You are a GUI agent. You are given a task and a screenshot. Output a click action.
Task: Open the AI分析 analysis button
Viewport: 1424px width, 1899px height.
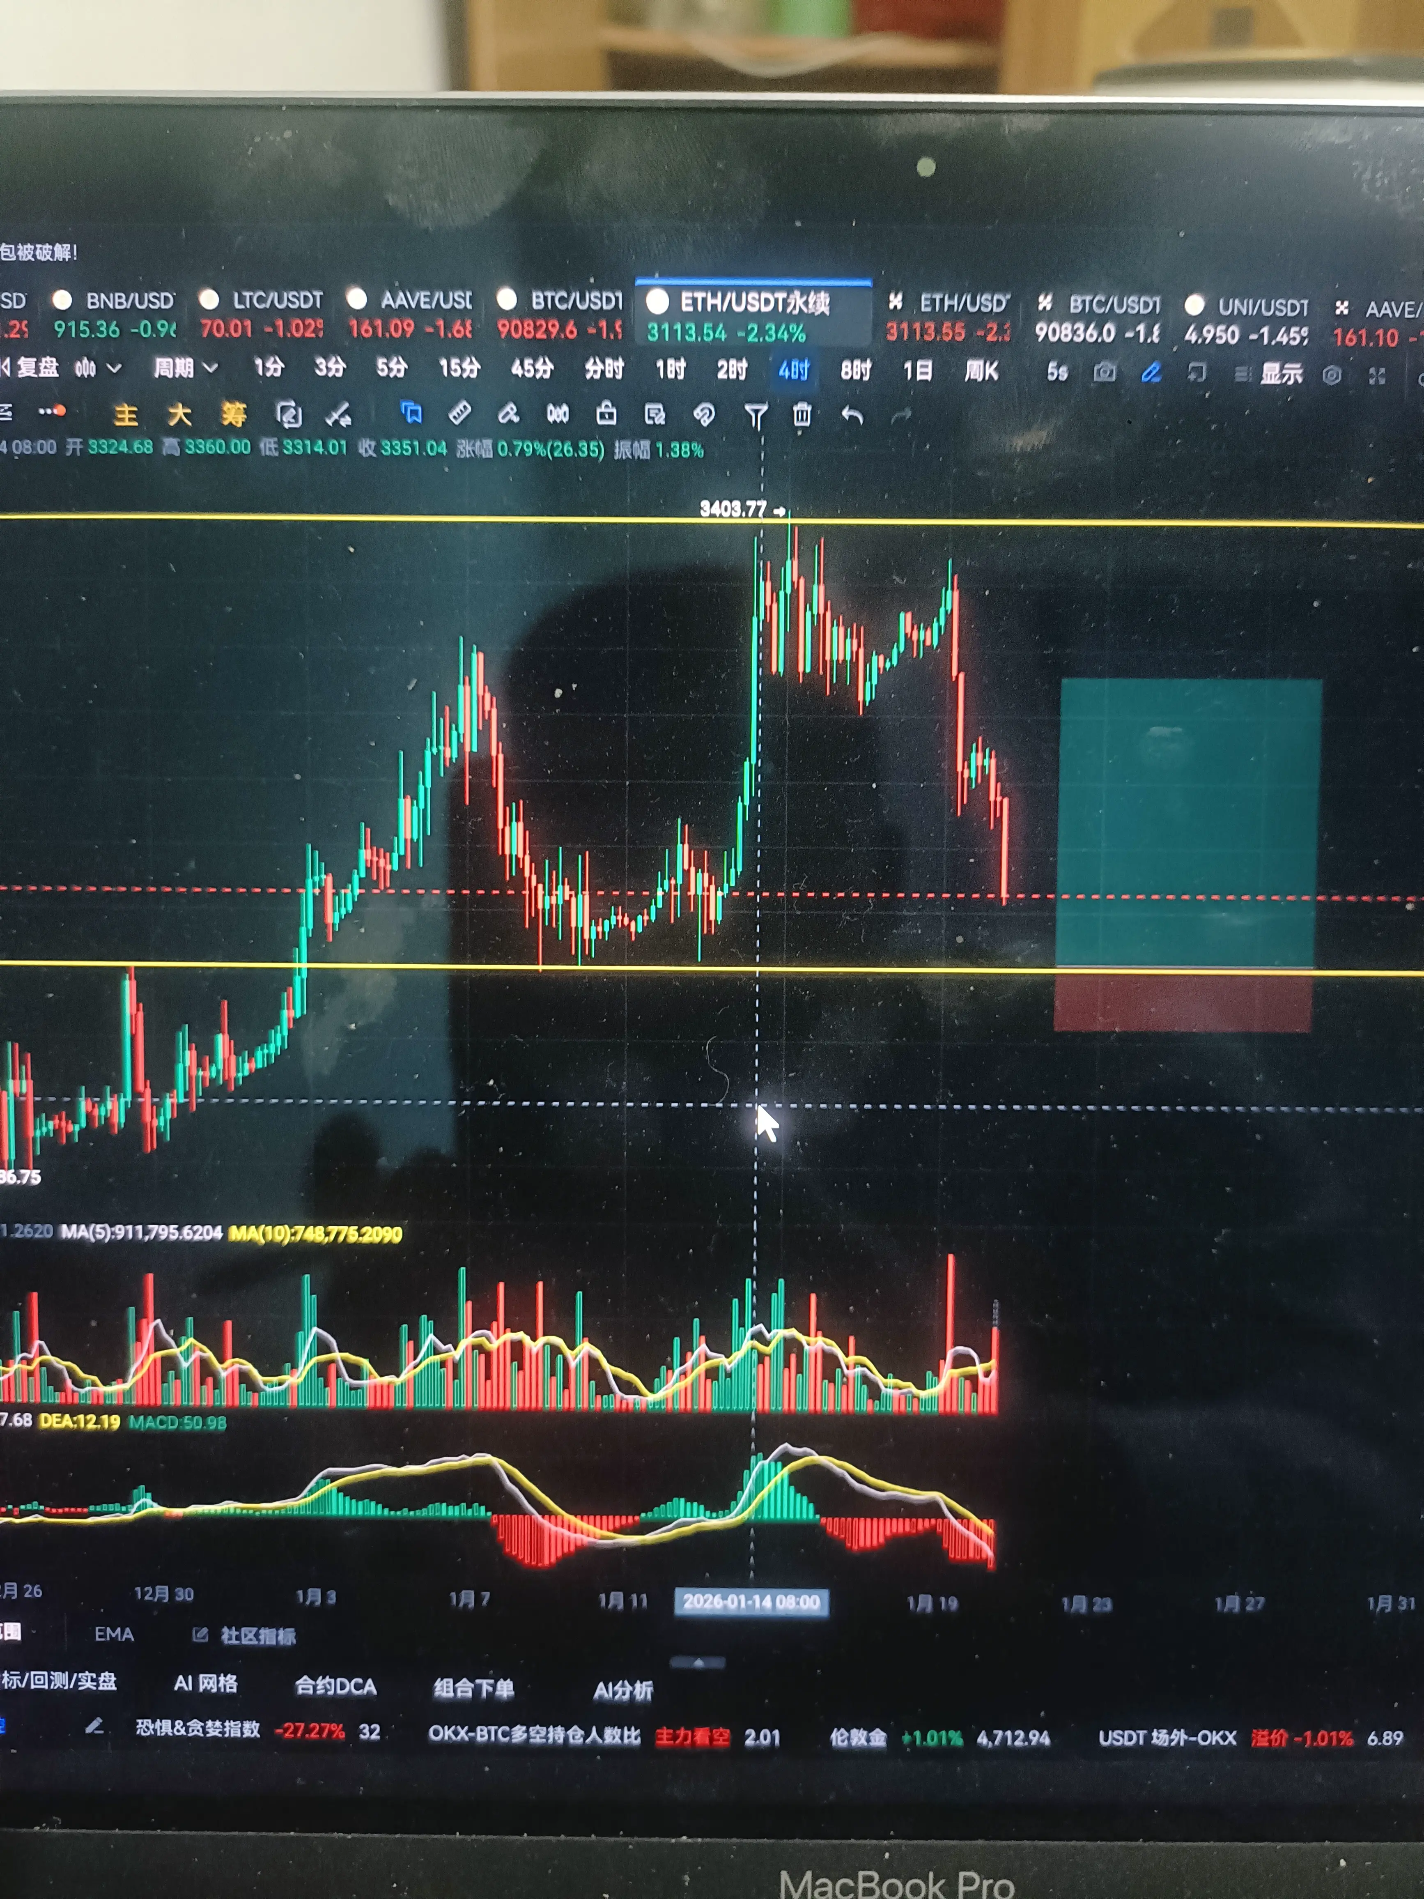pyautogui.click(x=622, y=1690)
